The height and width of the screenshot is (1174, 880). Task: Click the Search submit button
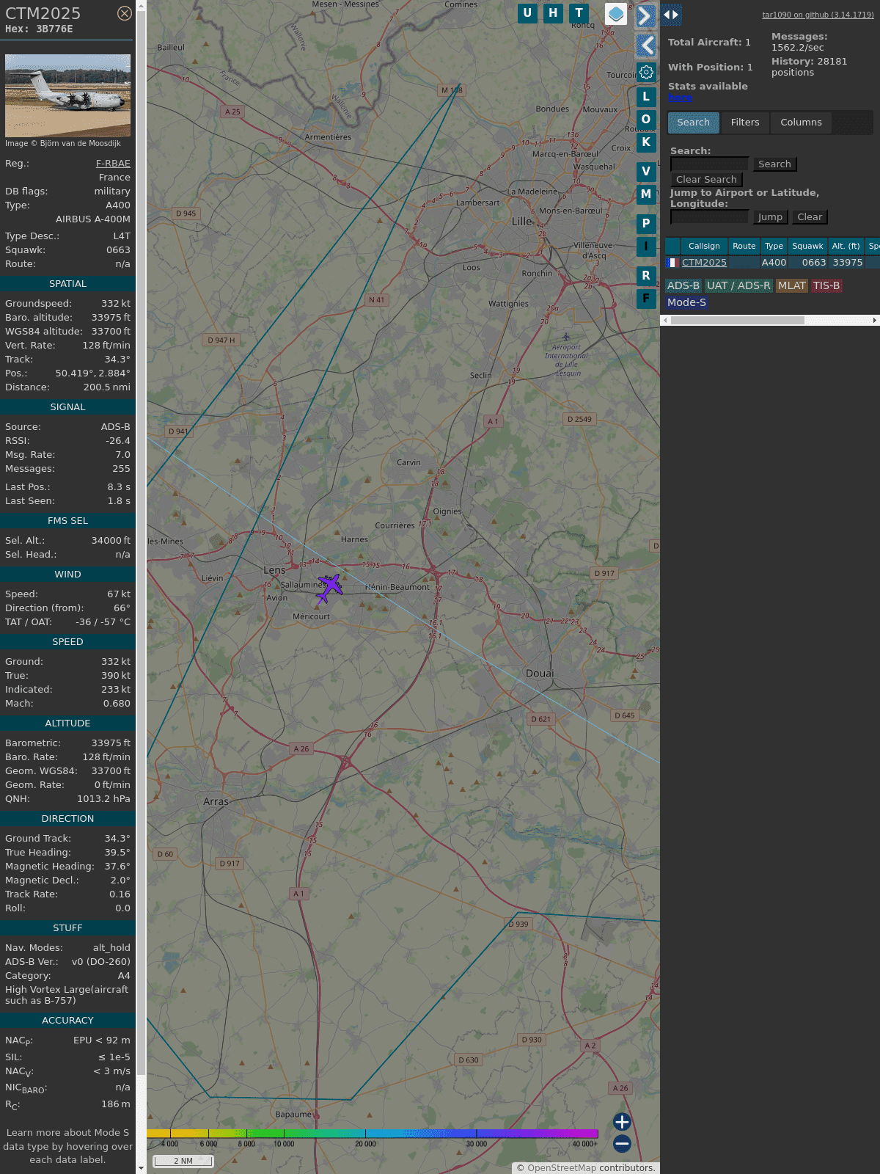(774, 164)
